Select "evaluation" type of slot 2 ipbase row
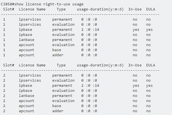Image resolution: width=172 pixels, height=115 pixels. point(63,91)
